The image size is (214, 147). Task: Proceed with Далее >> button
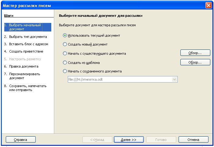[129, 140]
